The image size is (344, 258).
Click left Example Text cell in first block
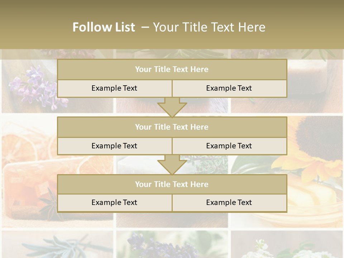pyautogui.click(x=114, y=89)
